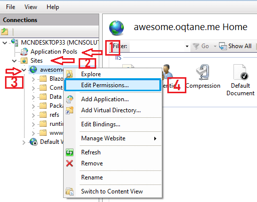Collapse the awesome site node

tap(24, 70)
